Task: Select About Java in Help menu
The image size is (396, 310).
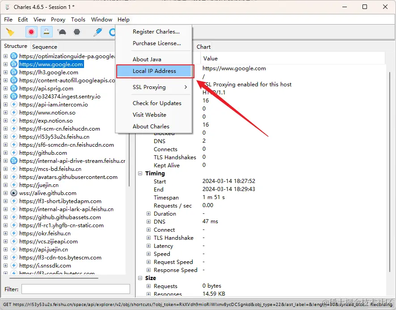Action: pos(147,59)
